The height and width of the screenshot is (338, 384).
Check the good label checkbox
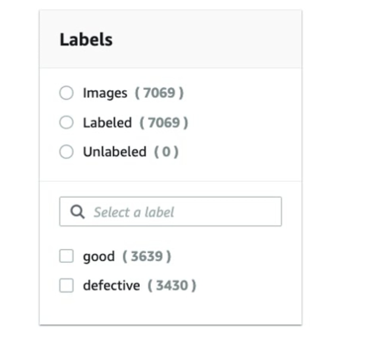(x=66, y=256)
